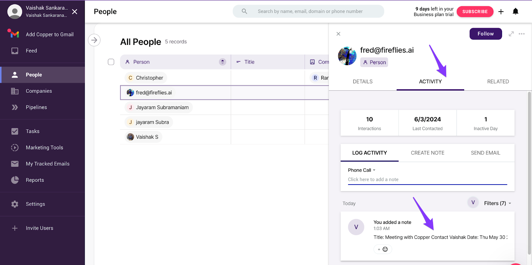This screenshot has width=532, height=265.
Task: Click the Subscribe button
Action: tap(475, 12)
